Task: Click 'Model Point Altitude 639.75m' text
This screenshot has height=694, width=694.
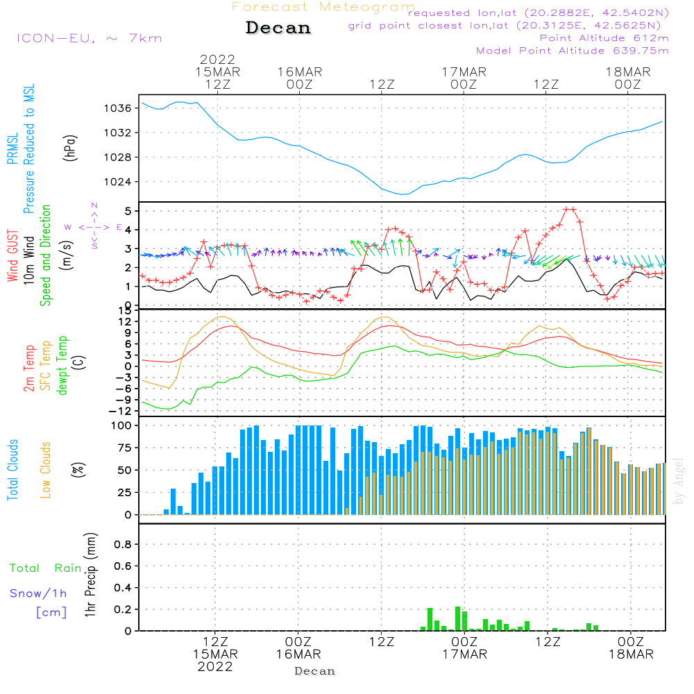Action: tap(573, 51)
